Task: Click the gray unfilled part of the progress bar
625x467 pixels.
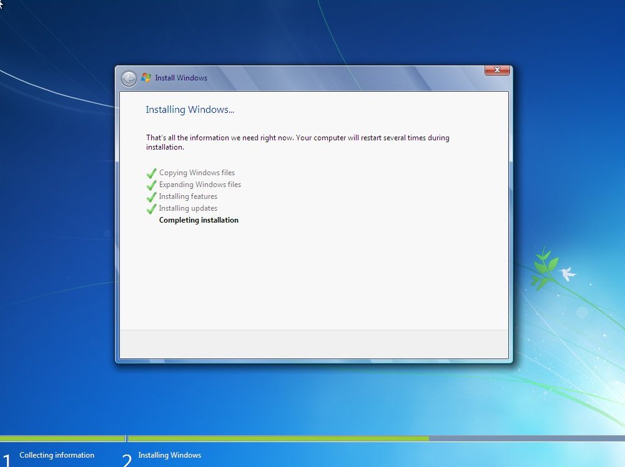Action: pyautogui.click(x=526, y=438)
